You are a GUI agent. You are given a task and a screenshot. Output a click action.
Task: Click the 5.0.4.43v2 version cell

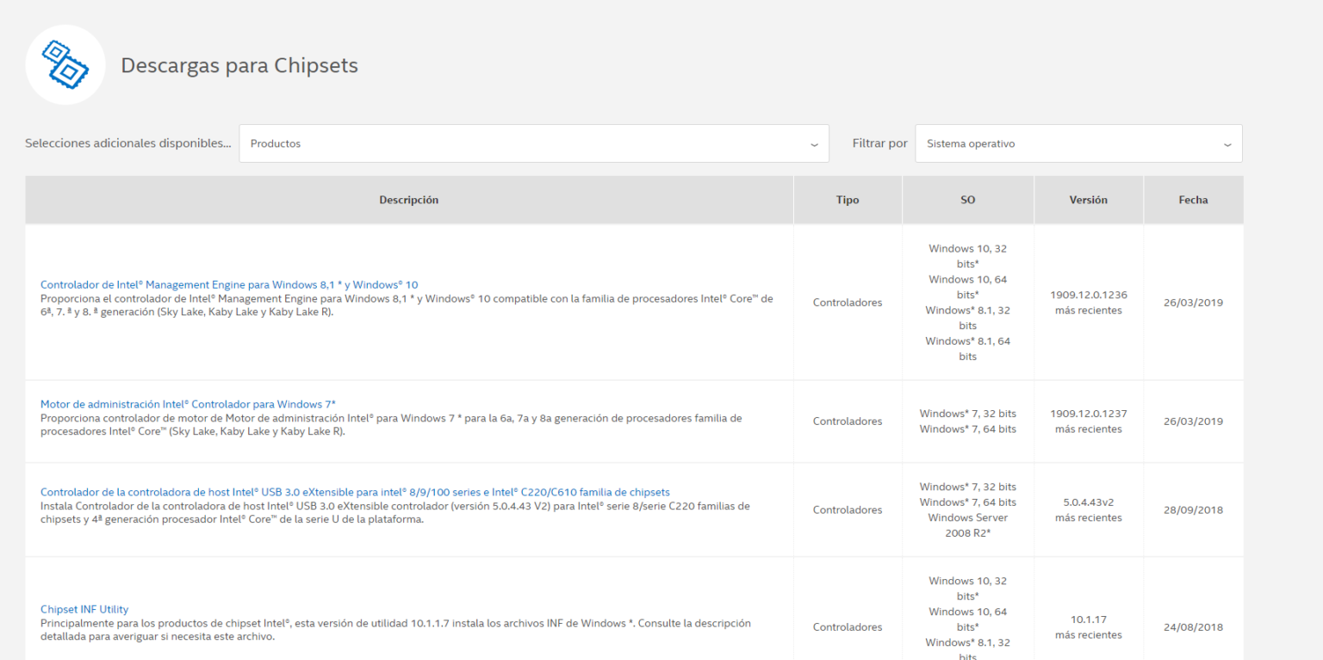coord(1089,509)
